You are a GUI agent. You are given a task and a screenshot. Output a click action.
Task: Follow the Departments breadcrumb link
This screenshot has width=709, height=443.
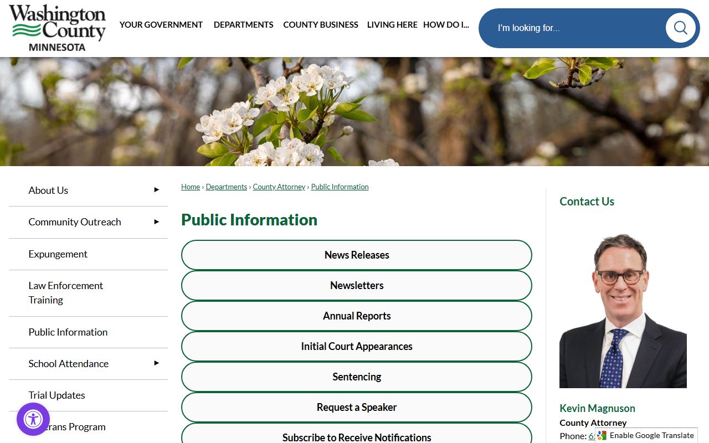click(x=227, y=187)
